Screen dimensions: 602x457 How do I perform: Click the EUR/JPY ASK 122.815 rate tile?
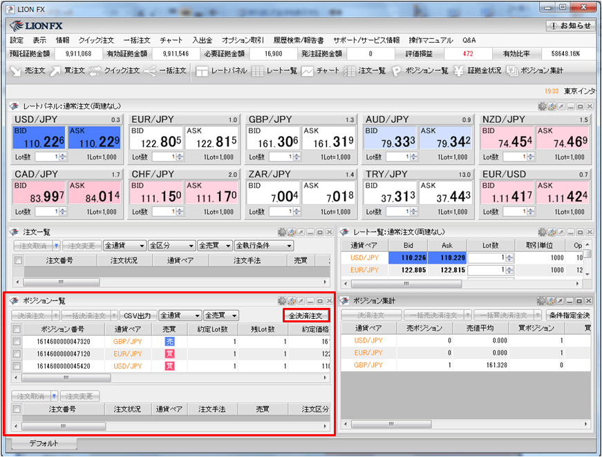pos(211,138)
